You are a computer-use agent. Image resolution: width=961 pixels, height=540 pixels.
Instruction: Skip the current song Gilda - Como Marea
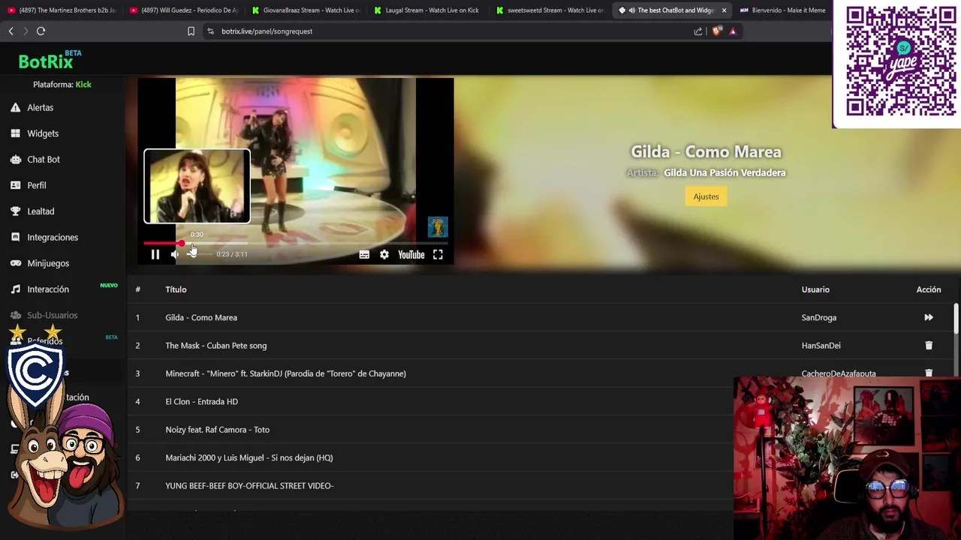click(x=929, y=317)
